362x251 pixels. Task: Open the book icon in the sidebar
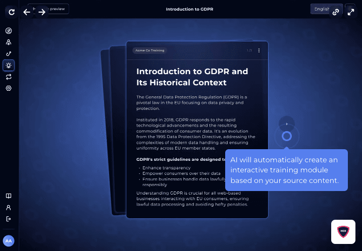tap(9, 196)
